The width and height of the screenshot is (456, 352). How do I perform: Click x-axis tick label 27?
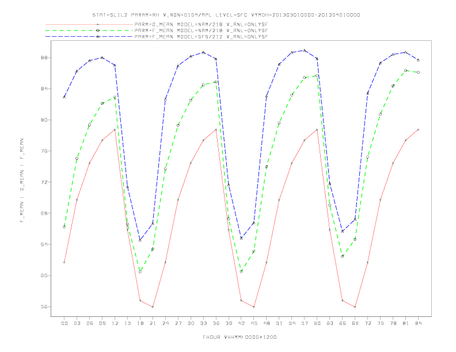[178, 323]
